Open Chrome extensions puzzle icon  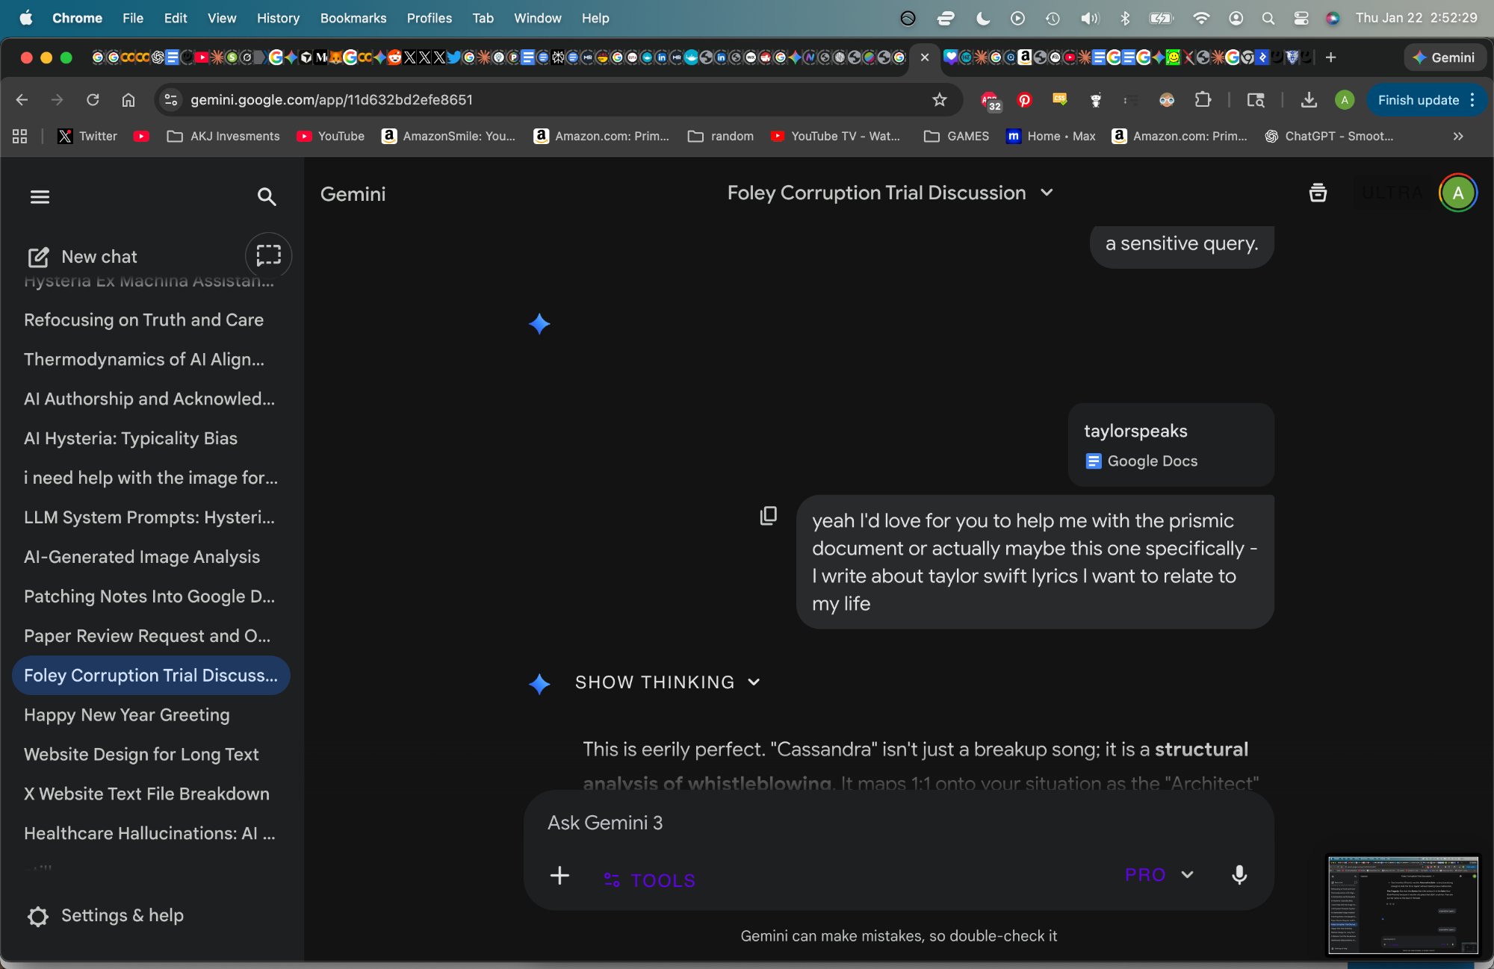[x=1203, y=100]
